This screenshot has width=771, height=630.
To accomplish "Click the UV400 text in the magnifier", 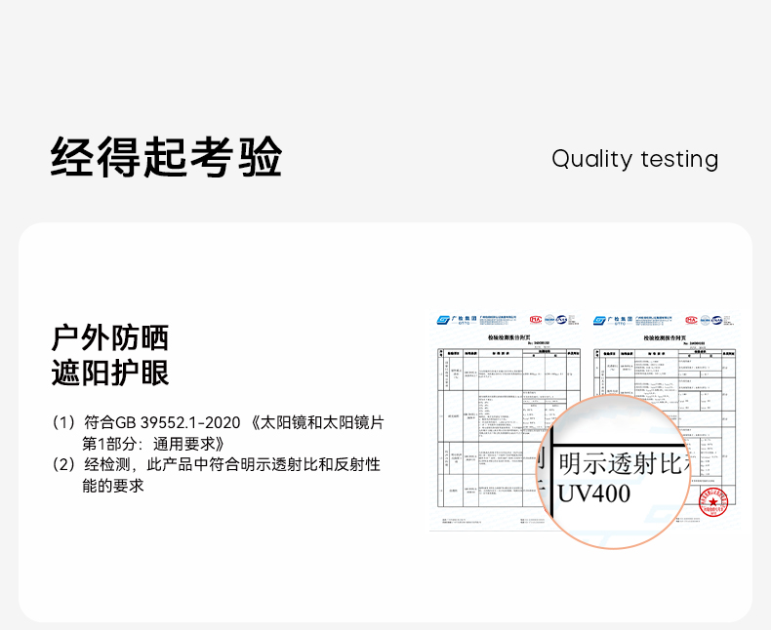I will coord(594,493).
